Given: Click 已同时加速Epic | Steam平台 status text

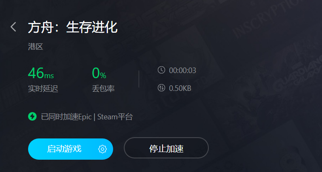Looking at the screenshot, I should coord(87,117).
